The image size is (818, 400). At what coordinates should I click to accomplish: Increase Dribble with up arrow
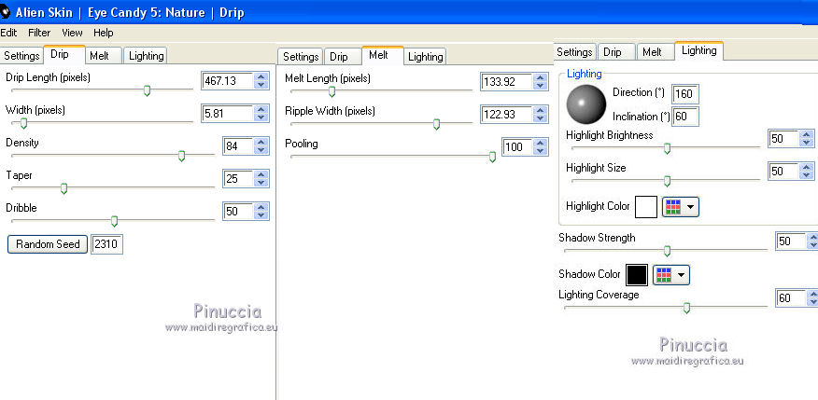pos(261,207)
